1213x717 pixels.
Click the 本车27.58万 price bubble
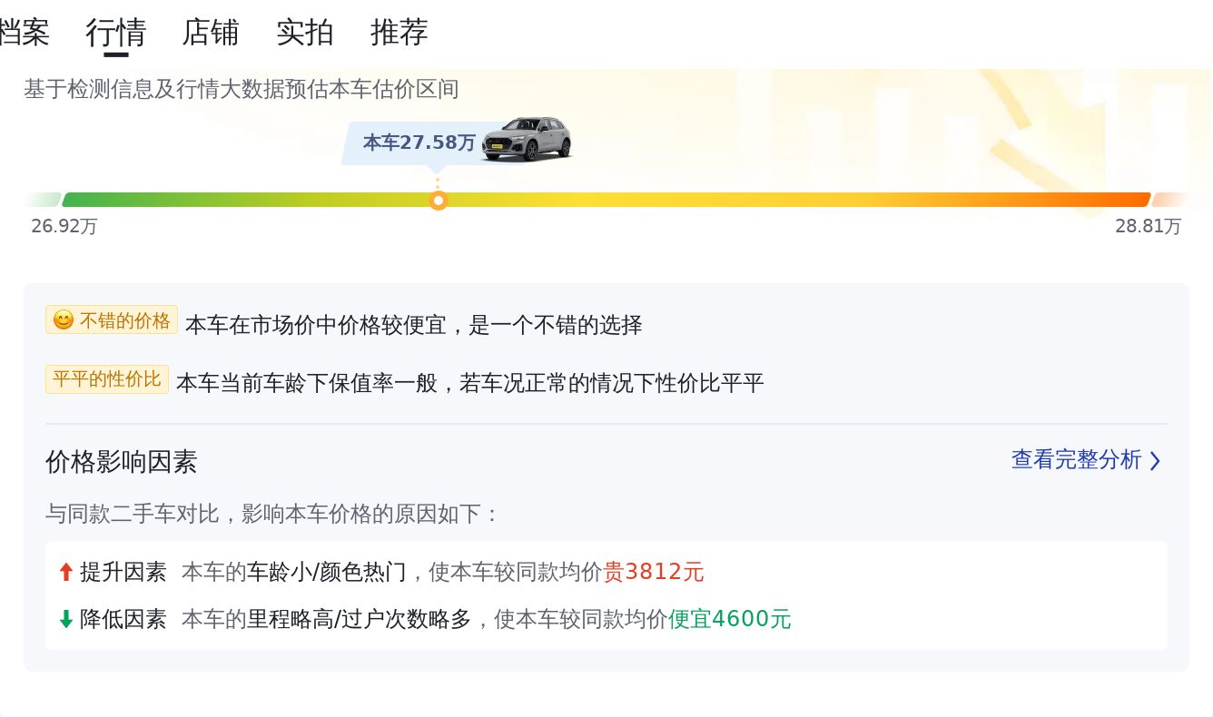419,142
